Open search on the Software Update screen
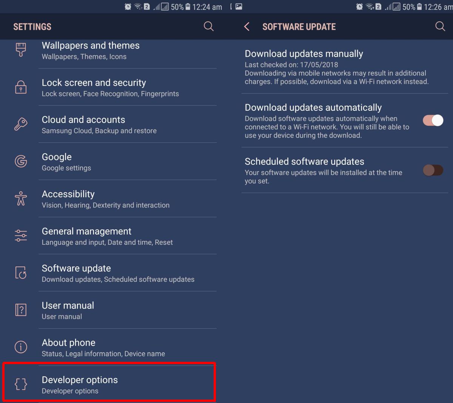The image size is (453, 403). point(440,26)
